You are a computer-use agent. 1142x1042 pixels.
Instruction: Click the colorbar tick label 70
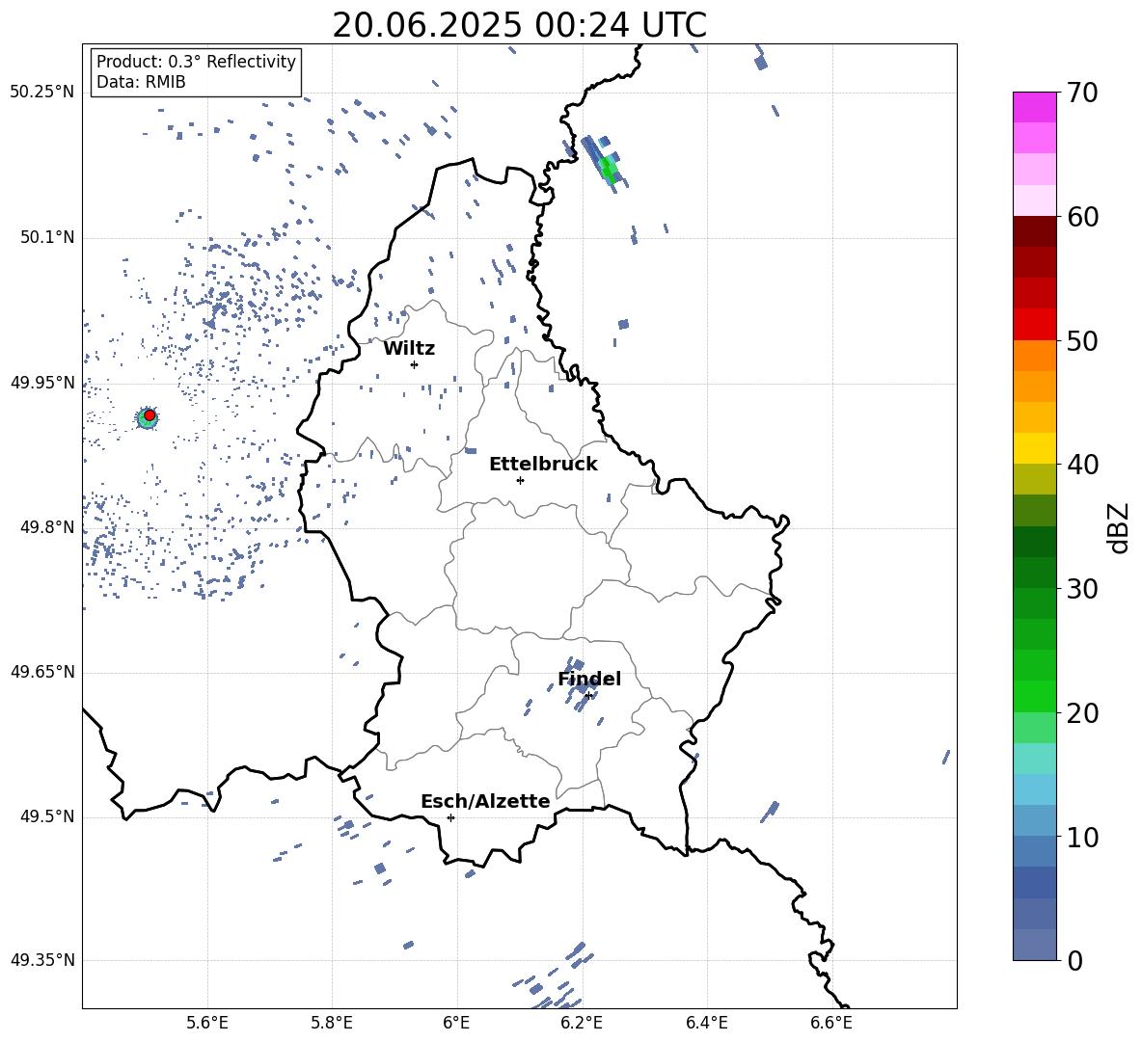pos(1083,94)
